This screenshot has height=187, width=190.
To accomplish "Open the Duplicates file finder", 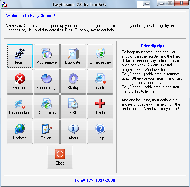I will (73, 56).
